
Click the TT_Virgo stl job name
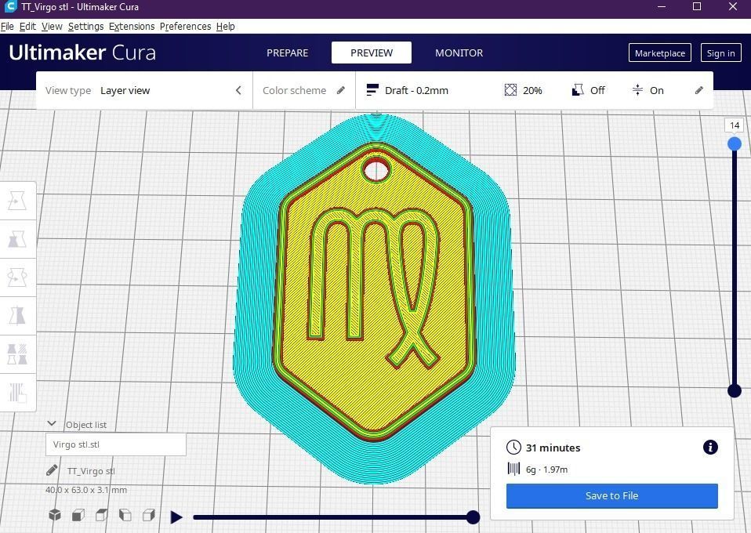coord(91,471)
